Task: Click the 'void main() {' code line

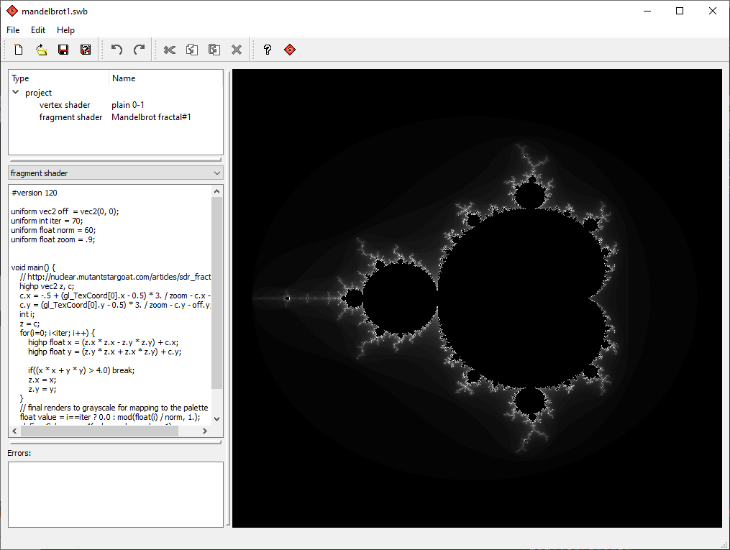Action: coord(33,267)
